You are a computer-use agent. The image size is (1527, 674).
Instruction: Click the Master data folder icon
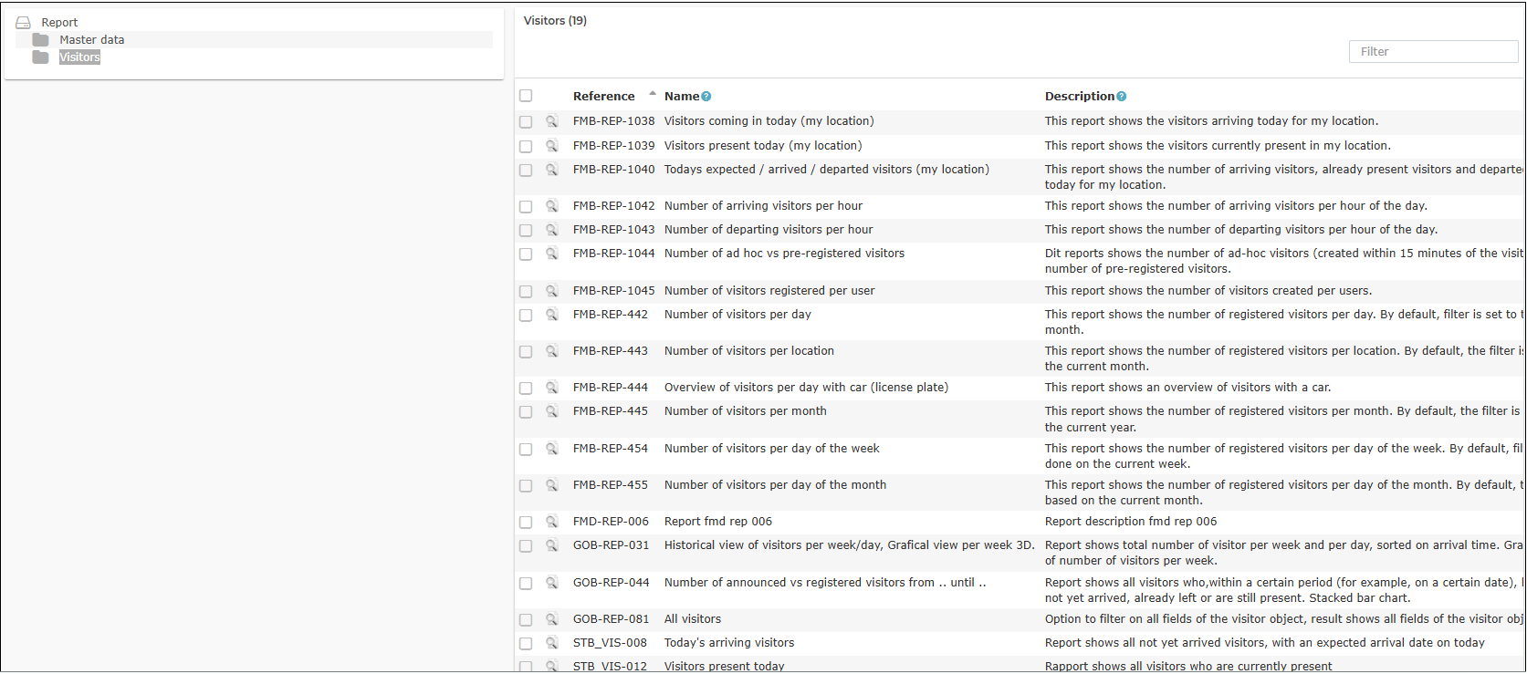pos(40,40)
